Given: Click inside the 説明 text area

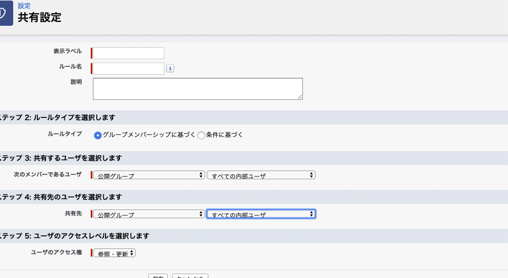Looking at the screenshot, I should tap(197, 88).
